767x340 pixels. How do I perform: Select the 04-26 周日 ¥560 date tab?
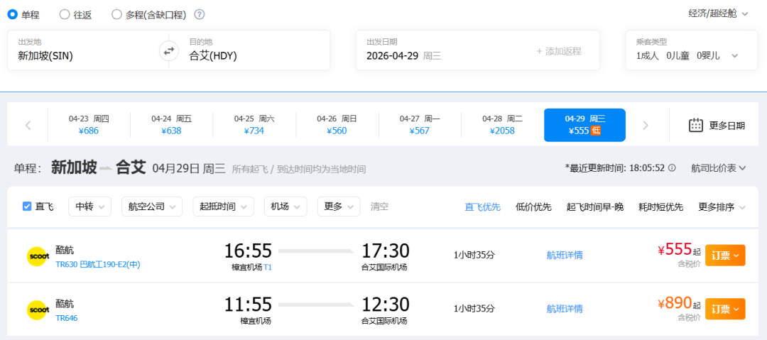337,125
